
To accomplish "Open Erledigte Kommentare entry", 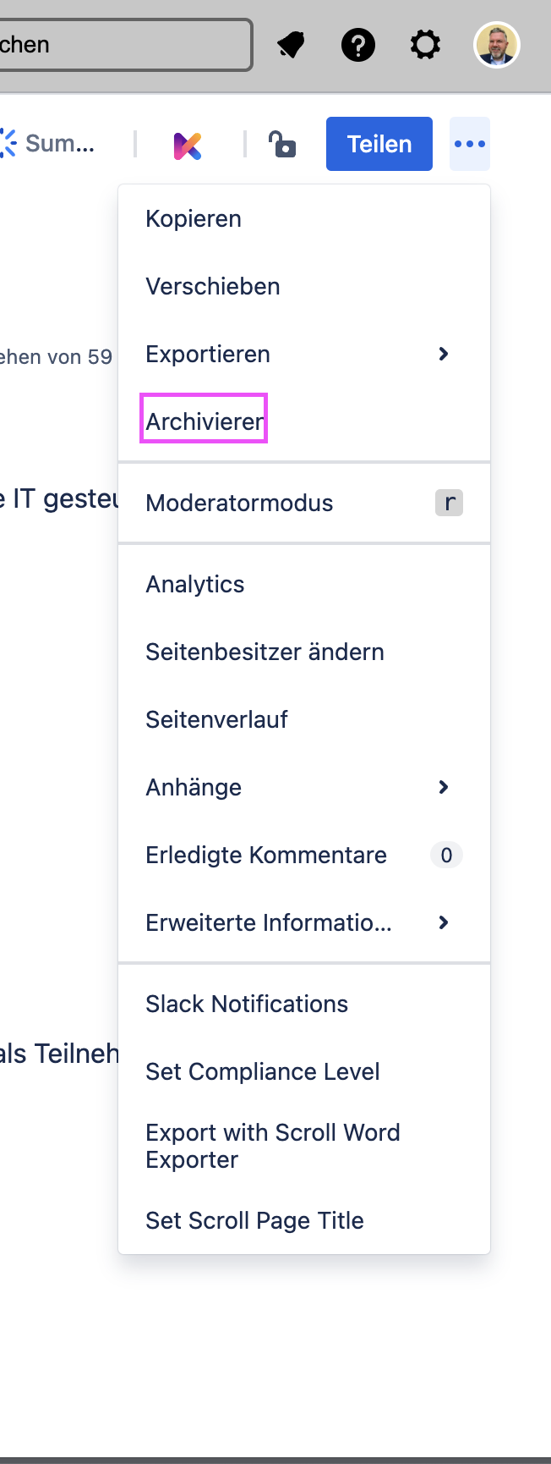I will [x=304, y=855].
